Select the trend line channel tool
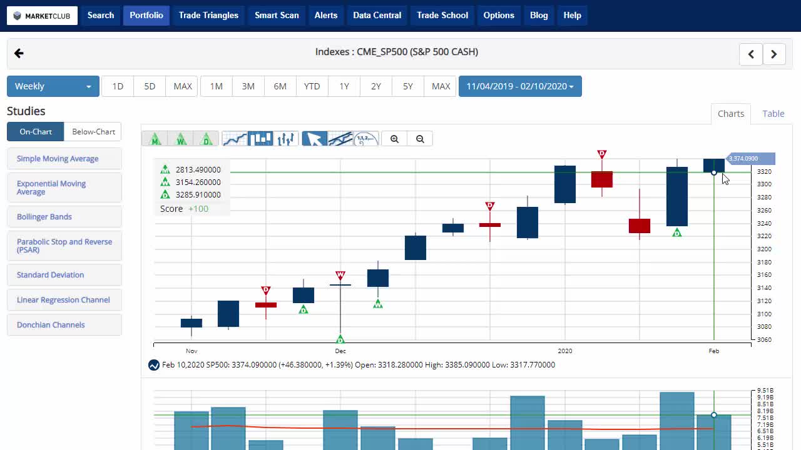The height and width of the screenshot is (450, 801). coord(340,139)
